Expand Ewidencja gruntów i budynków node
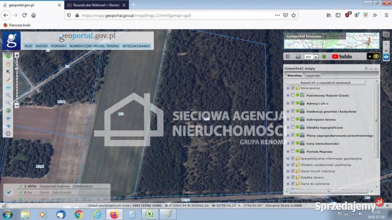 click(288, 111)
